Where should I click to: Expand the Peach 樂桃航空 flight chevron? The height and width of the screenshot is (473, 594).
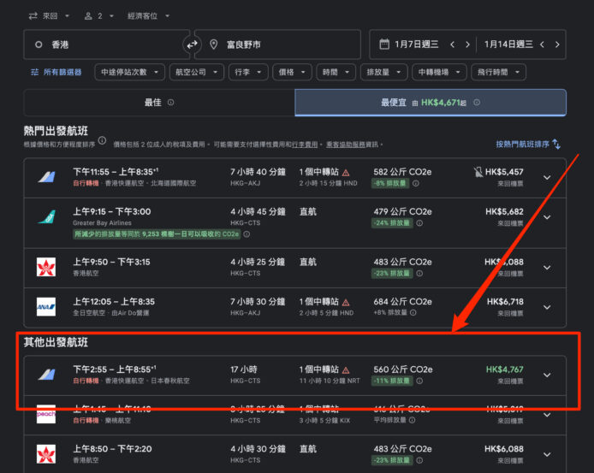pyautogui.click(x=547, y=415)
